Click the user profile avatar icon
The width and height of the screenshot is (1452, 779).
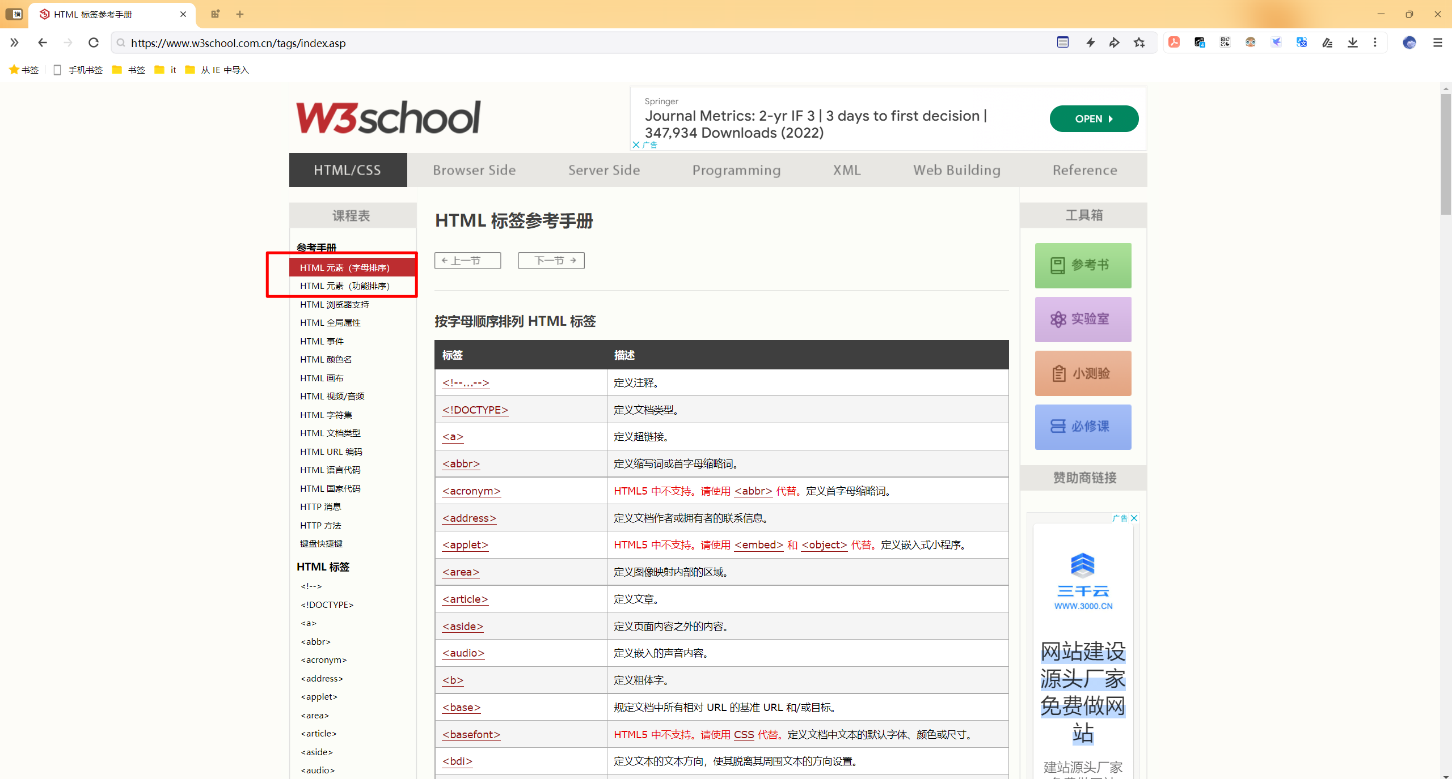tap(1409, 42)
